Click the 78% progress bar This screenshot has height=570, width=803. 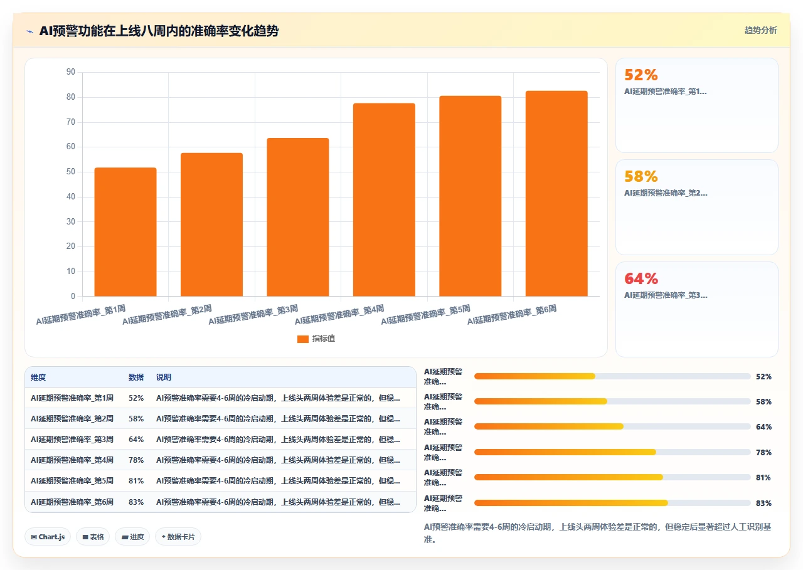pos(612,452)
